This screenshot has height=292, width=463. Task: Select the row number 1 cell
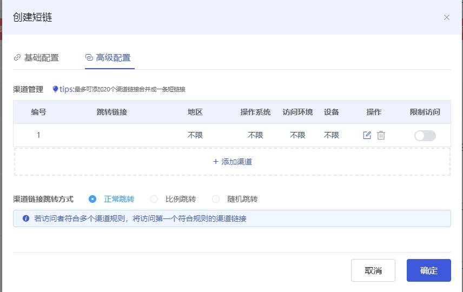tap(38, 135)
